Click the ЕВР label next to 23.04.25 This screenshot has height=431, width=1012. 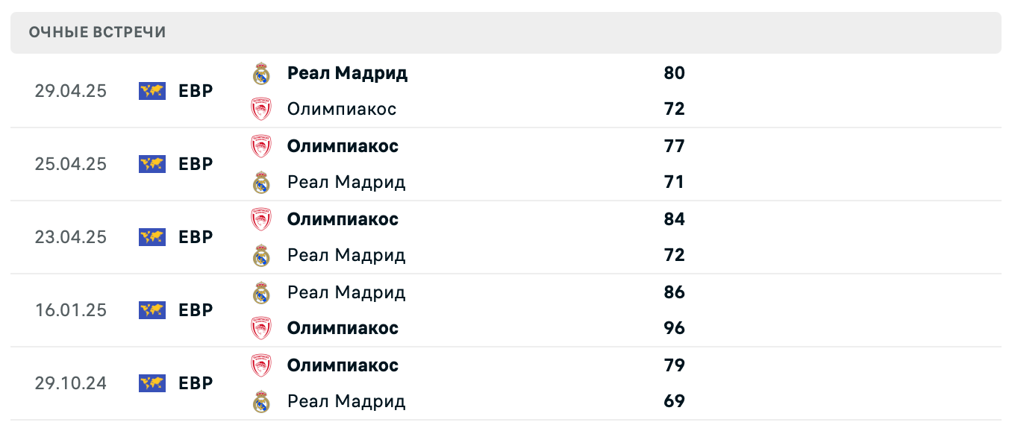click(x=196, y=237)
